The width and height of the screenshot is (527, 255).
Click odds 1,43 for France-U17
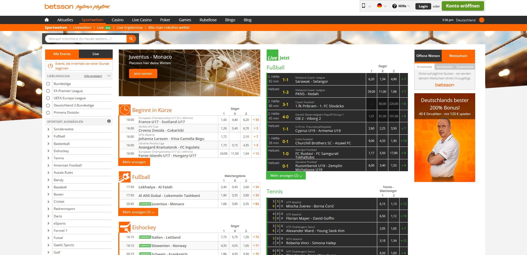pyautogui.click(x=224, y=120)
